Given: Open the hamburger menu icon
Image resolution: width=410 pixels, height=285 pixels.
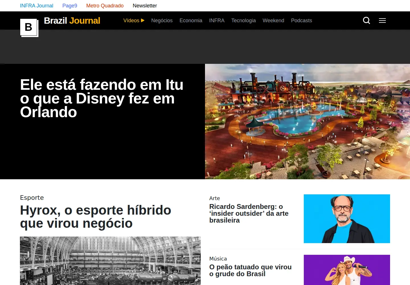Looking at the screenshot, I should tap(382, 21).
